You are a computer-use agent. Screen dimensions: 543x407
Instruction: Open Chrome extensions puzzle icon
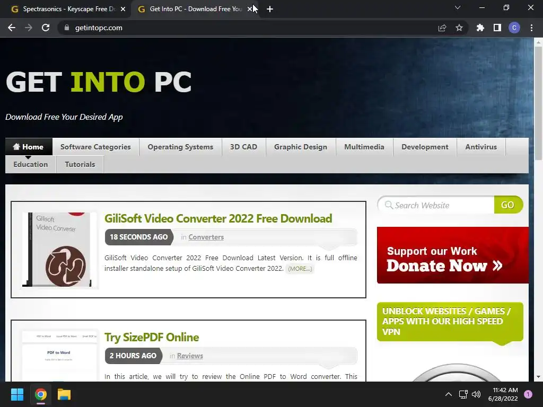[480, 28]
